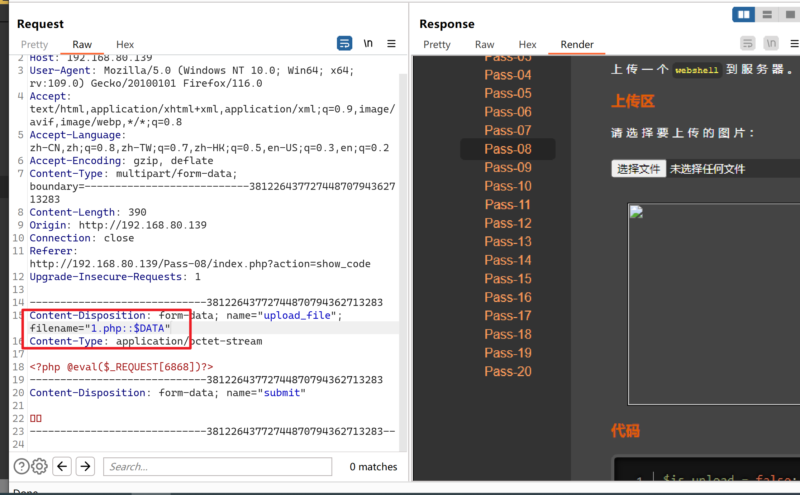Select side-by-side layout view icon
The height and width of the screenshot is (495, 800).
click(x=744, y=14)
